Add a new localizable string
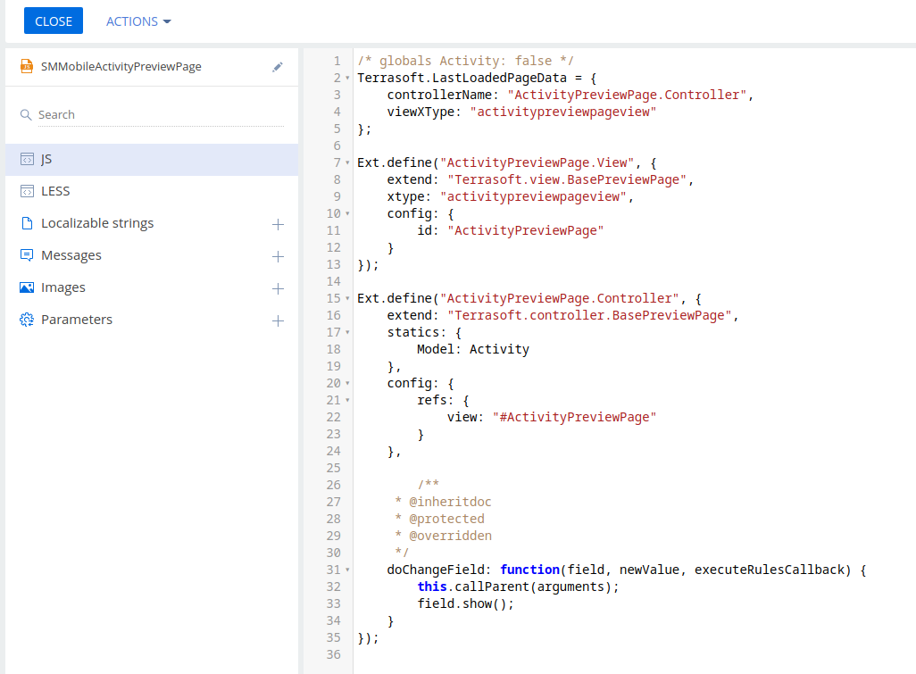The width and height of the screenshot is (916, 674). (278, 224)
